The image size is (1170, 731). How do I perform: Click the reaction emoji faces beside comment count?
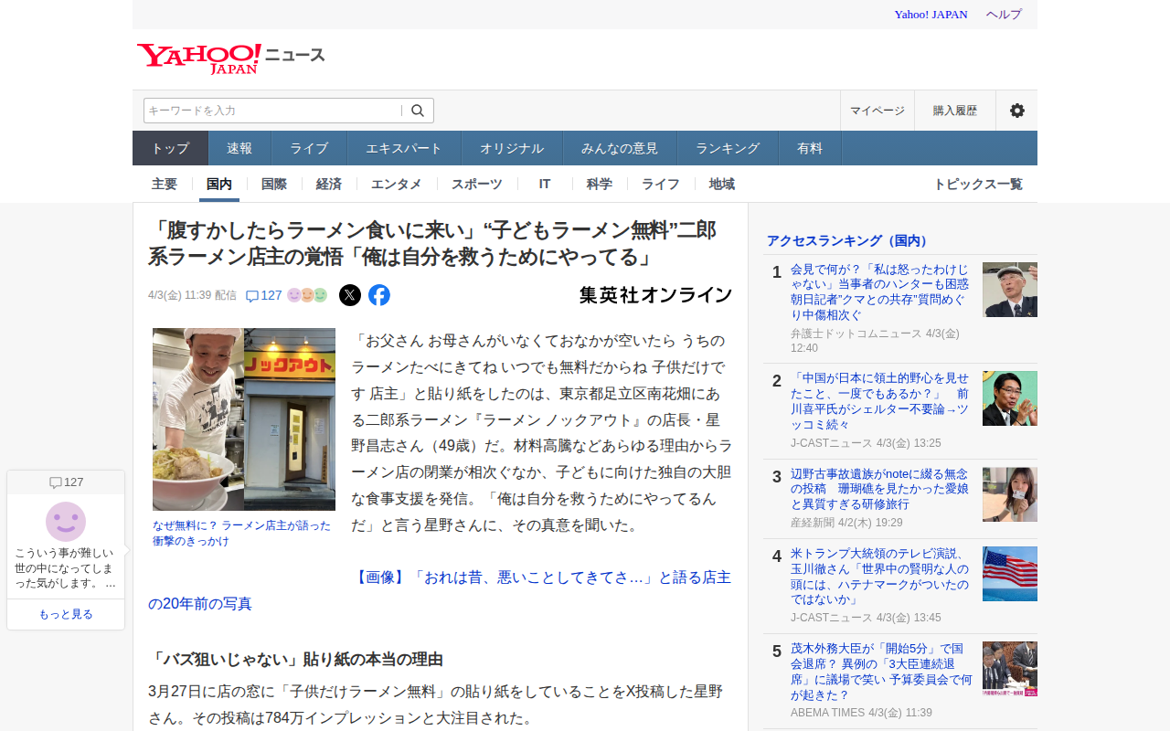tap(307, 295)
